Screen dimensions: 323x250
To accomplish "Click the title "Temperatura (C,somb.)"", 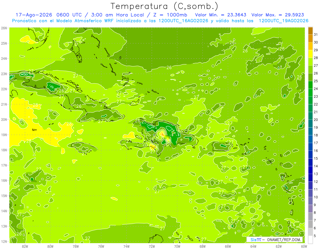I will point(164,6).
